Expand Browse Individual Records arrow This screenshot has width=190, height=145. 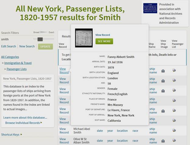coord(41,122)
